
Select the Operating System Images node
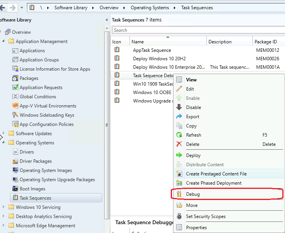[46, 170]
